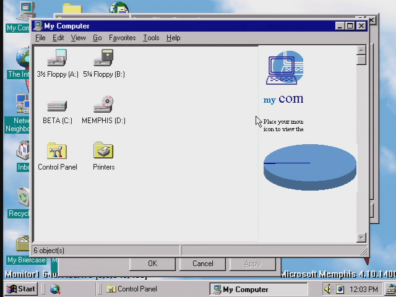This screenshot has height=297, width=396.
Task: Open the Edit menu
Action: (x=58, y=38)
